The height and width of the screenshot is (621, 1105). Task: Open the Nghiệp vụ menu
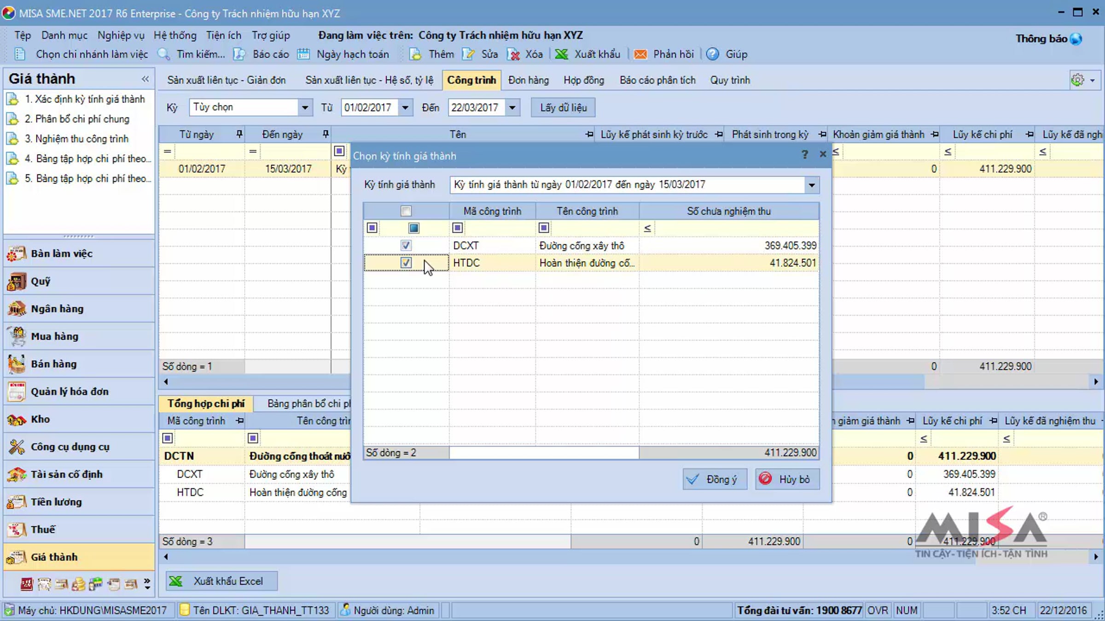point(121,35)
